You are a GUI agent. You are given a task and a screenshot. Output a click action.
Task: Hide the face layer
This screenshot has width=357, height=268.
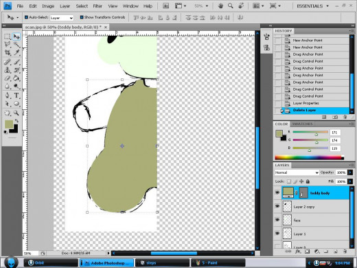tap(277, 220)
